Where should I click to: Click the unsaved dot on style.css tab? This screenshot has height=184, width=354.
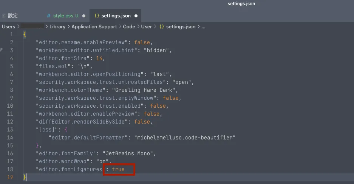(x=83, y=16)
